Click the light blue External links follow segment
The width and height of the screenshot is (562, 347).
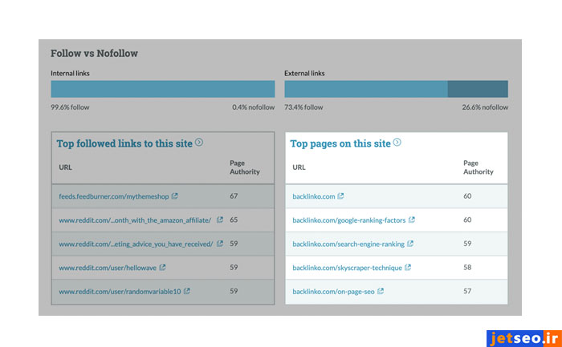coord(366,89)
